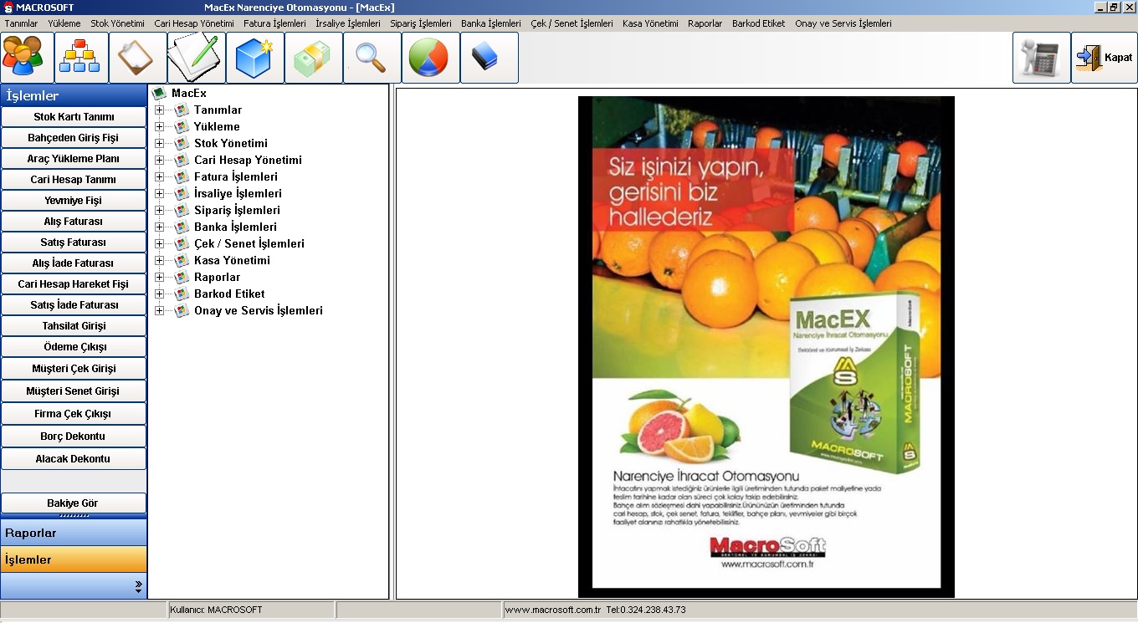Image resolution: width=1138 pixels, height=623 pixels.
Task: Open the pie chart reports icon
Action: click(430, 59)
